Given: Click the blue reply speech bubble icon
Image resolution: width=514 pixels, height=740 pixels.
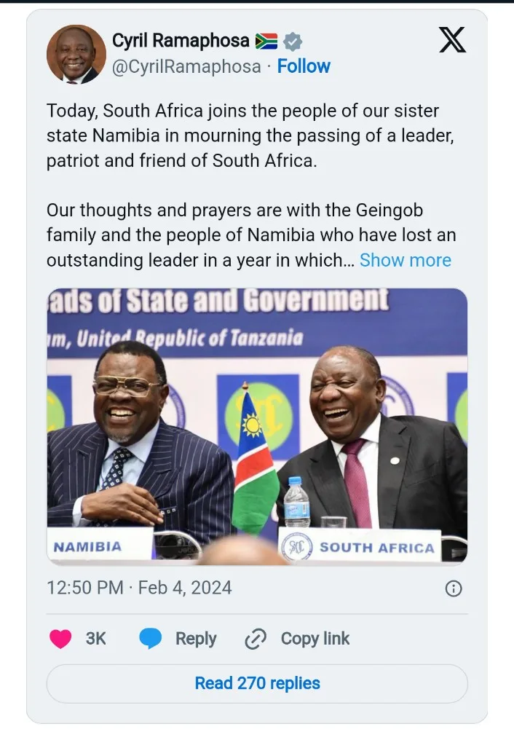Looking at the screenshot, I should (x=151, y=639).
